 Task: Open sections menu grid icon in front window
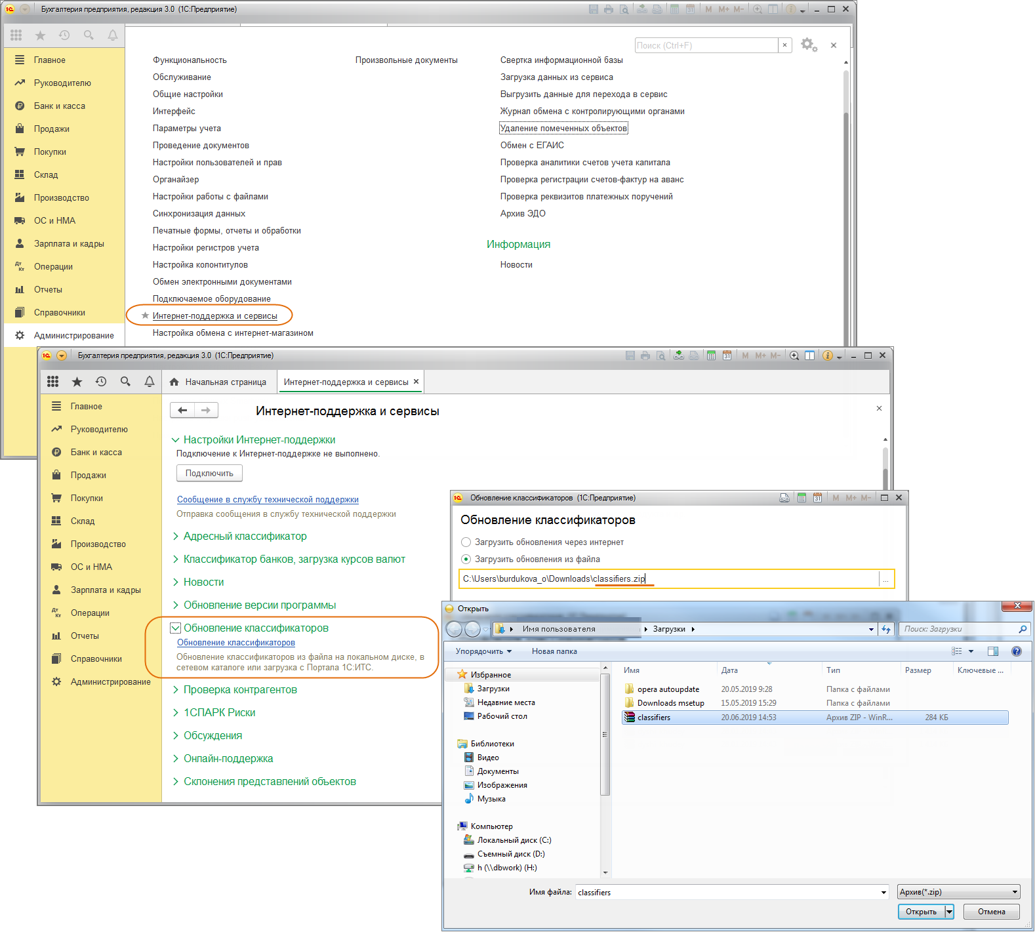click(x=53, y=382)
